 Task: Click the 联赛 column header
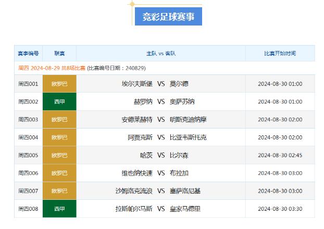(59, 54)
